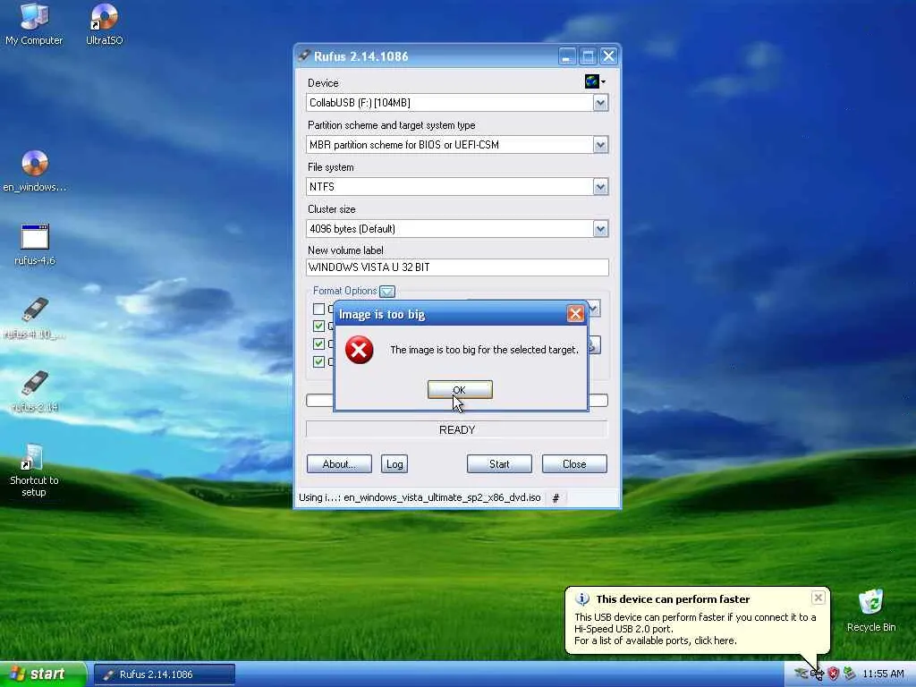Click the About... button
The height and width of the screenshot is (687, 916).
tap(339, 464)
